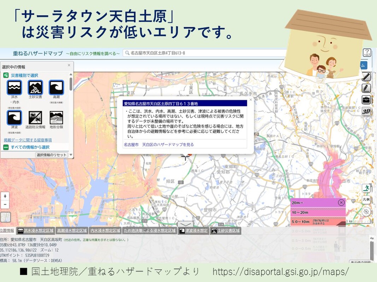The height and width of the screenshot is (282, 377).
Task: Open the ヘルプ help icon
Action: [367, 53]
